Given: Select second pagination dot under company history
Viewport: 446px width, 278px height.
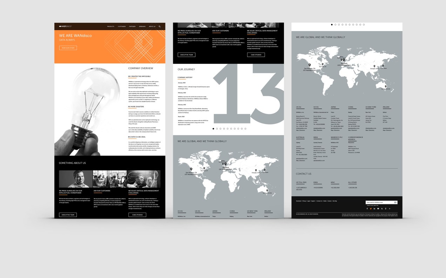Looking at the screenshot, I should tap(217, 129).
